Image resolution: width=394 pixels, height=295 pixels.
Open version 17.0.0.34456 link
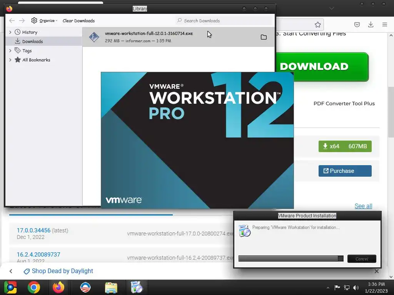33,230
